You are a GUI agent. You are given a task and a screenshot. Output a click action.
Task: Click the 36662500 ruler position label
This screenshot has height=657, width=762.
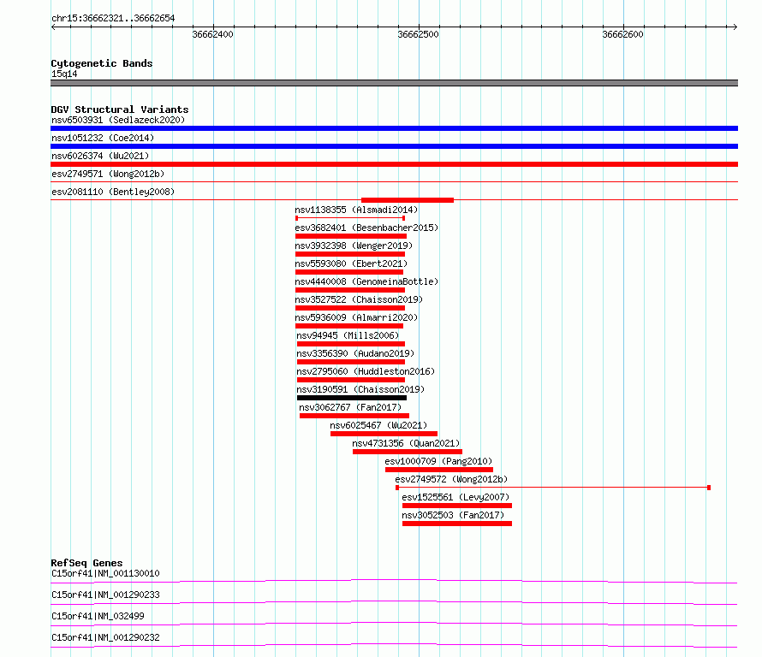pyautogui.click(x=418, y=34)
